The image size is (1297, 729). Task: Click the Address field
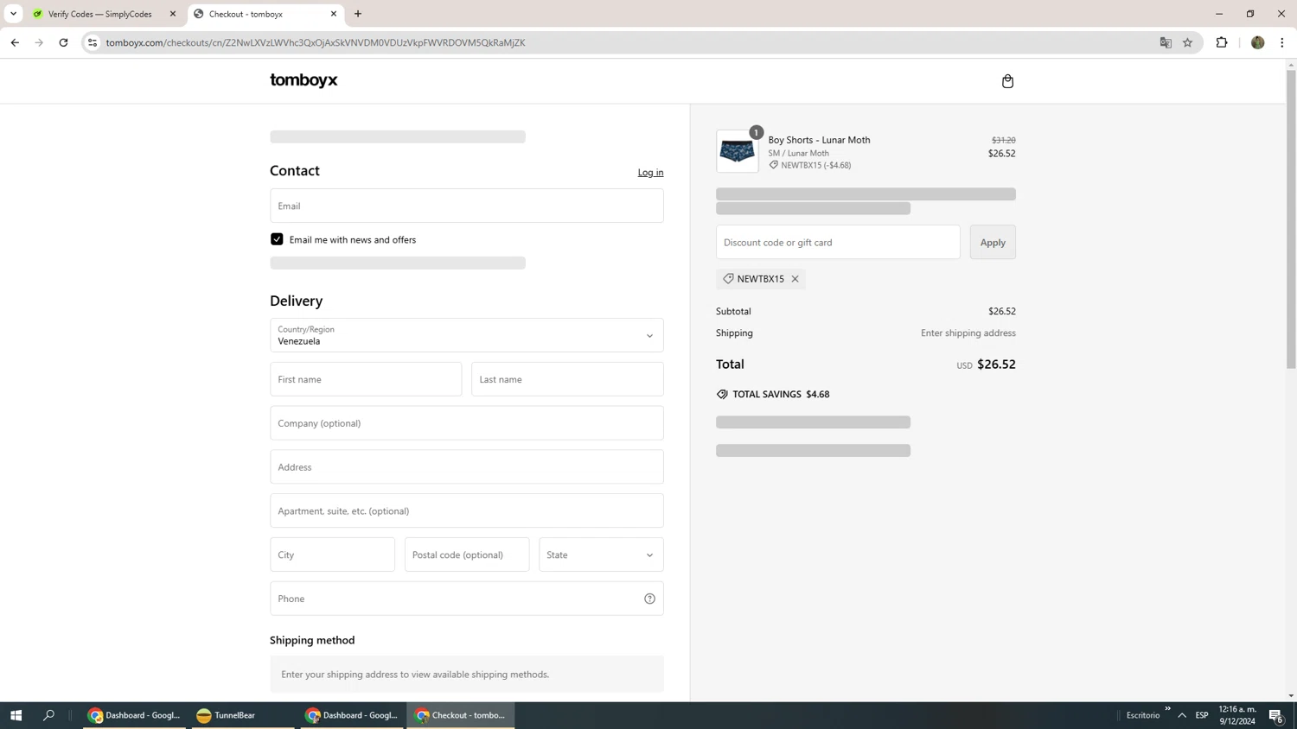(x=467, y=467)
